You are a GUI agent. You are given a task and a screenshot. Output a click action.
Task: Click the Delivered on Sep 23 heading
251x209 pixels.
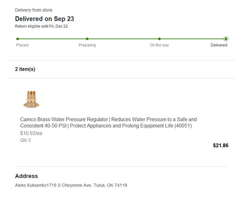pyautogui.click(x=45, y=19)
